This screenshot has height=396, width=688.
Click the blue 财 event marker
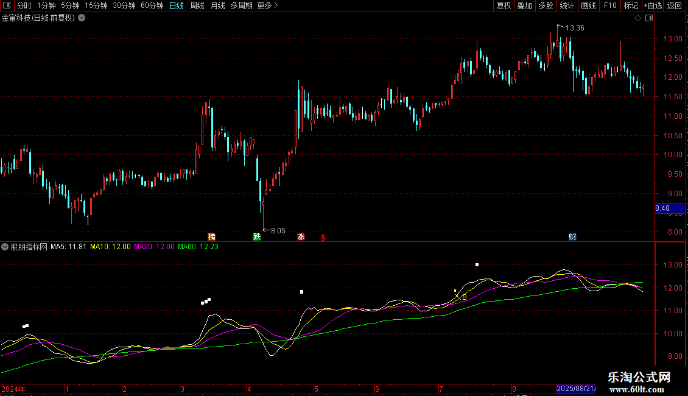572,237
